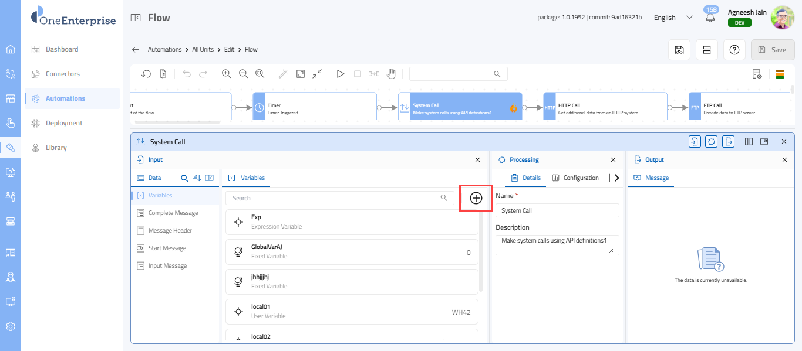Toggle the Output panel visibility button
The width and height of the screenshot is (802, 351).
[x=728, y=142]
